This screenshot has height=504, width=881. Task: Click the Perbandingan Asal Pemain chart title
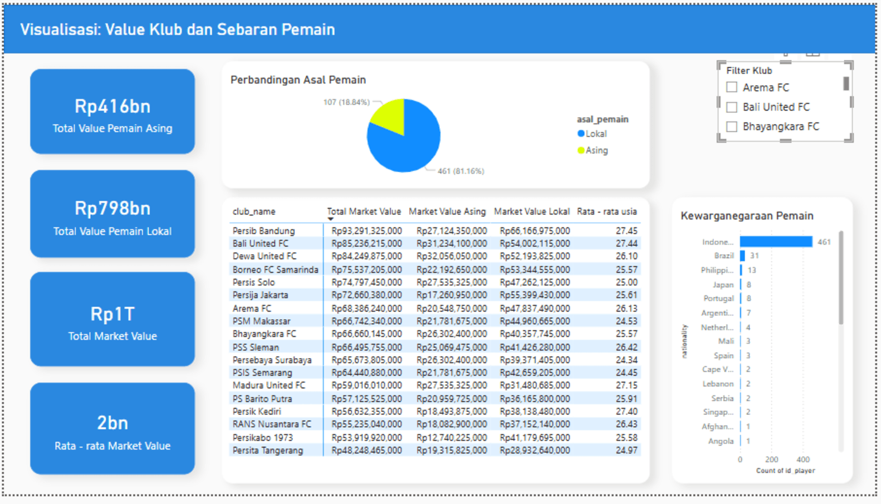[x=298, y=80]
